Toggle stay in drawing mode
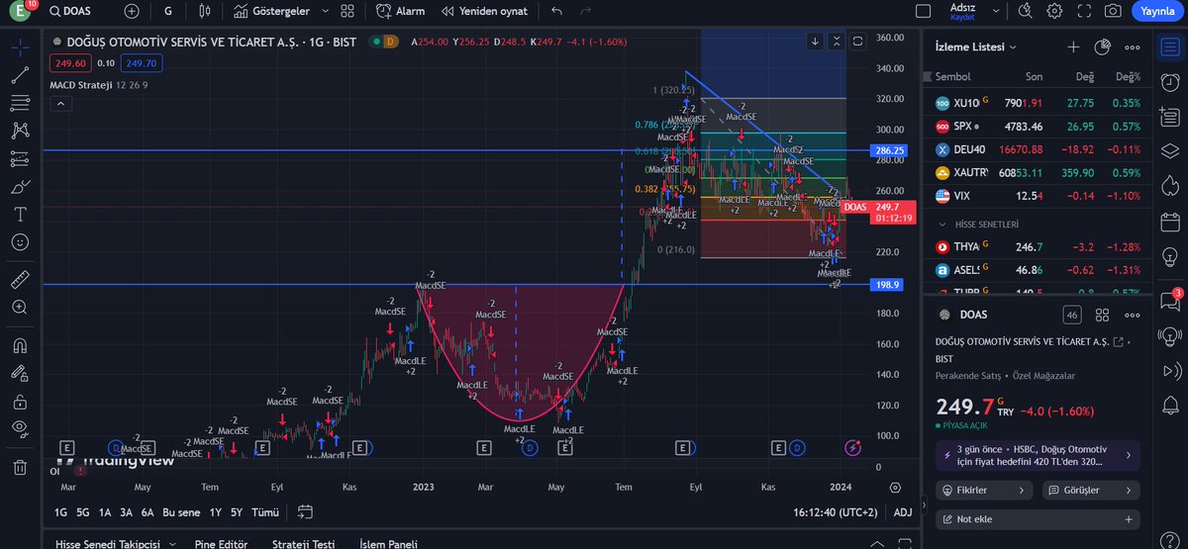This screenshot has width=1188, height=549. point(20,374)
